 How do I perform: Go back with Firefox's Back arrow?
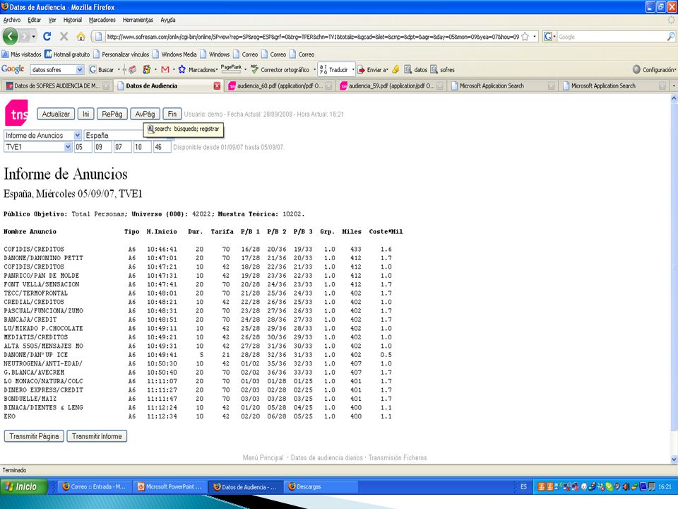(x=11, y=36)
